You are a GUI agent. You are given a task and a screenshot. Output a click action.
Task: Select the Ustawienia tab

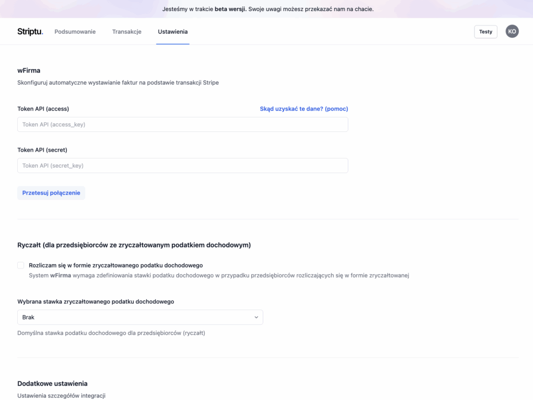[x=173, y=32]
